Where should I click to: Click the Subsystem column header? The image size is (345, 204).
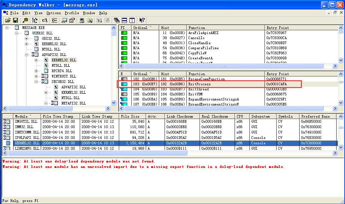pyautogui.click(x=263, y=116)
